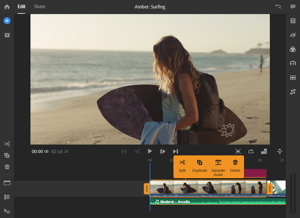
Task: Open the Audio panel icon
Action: (293, 78)
